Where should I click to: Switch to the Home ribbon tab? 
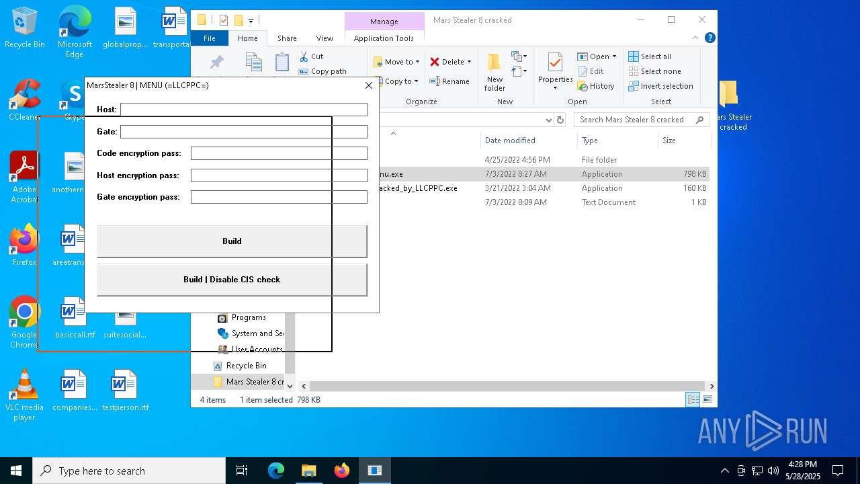click(247, 38)
